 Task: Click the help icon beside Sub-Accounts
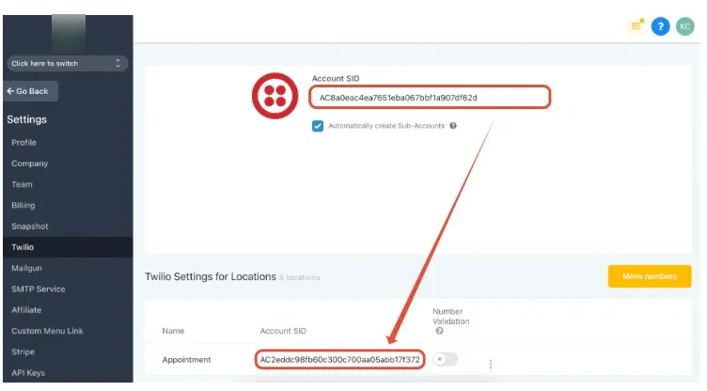click(453, 126)
